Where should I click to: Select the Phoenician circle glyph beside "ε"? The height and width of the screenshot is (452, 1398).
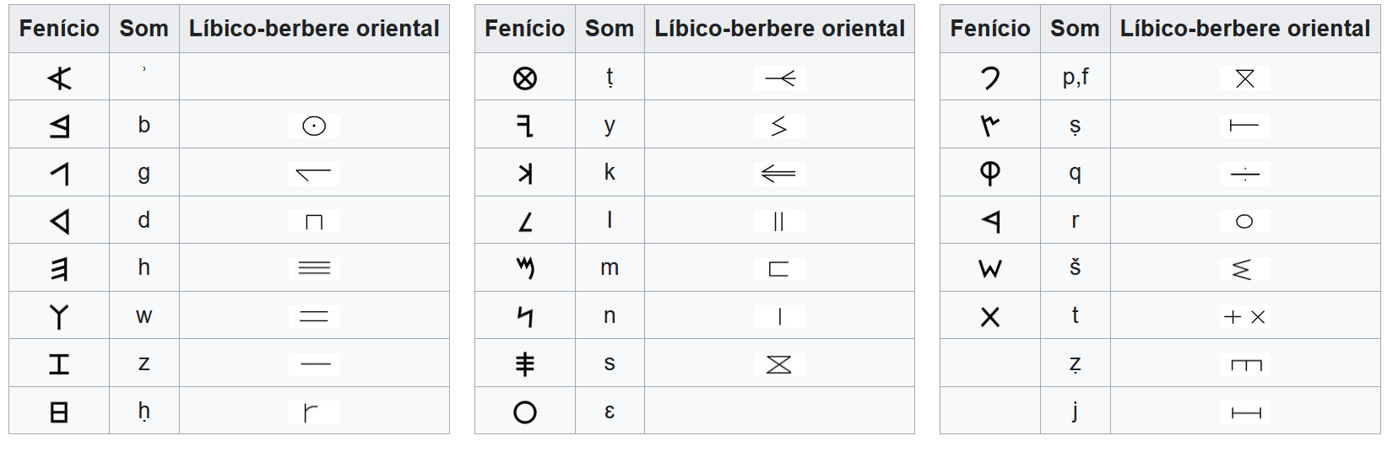click(x=525, y=412)
